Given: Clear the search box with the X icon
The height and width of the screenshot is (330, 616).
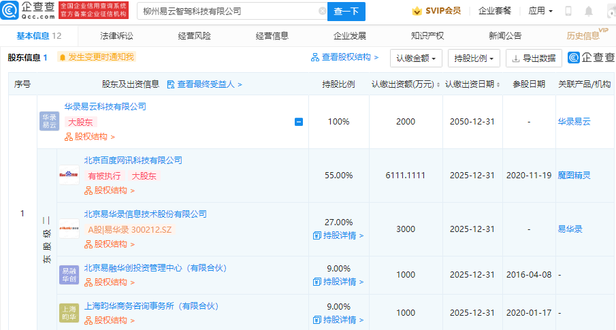Looking at the screenshot, I should click(x=322, y=11).
